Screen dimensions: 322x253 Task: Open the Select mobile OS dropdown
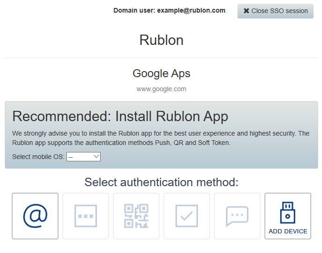point(83,157)
